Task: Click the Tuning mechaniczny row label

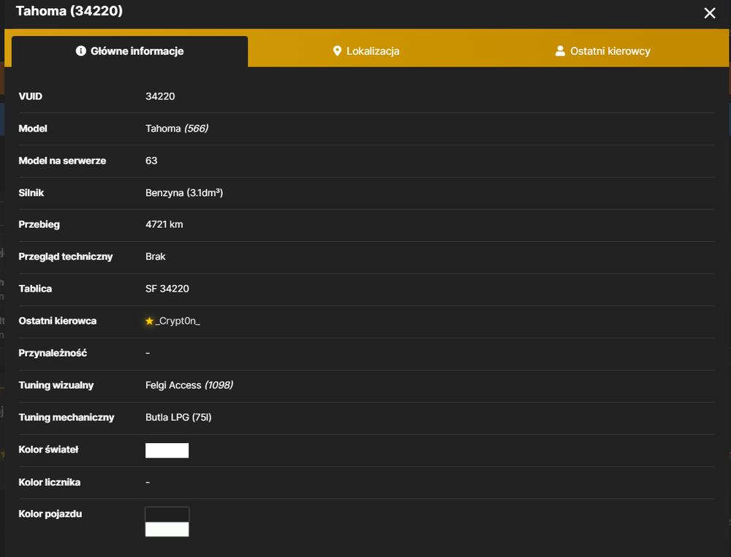Action: click(x=67, y=417)
